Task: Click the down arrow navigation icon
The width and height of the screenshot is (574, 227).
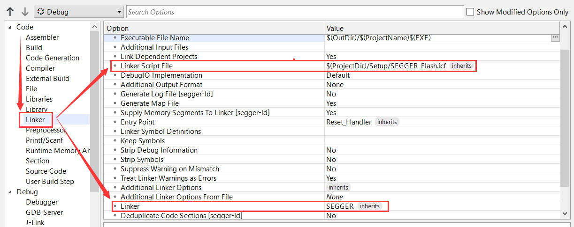Action: (25, 12)
